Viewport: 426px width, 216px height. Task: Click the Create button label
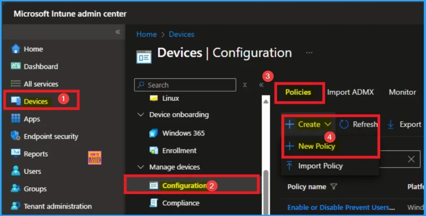pos(309,124)
